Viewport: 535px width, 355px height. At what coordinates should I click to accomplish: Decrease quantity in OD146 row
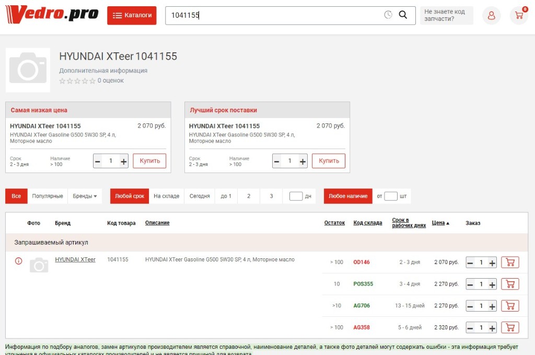click(x=470, y=263)
